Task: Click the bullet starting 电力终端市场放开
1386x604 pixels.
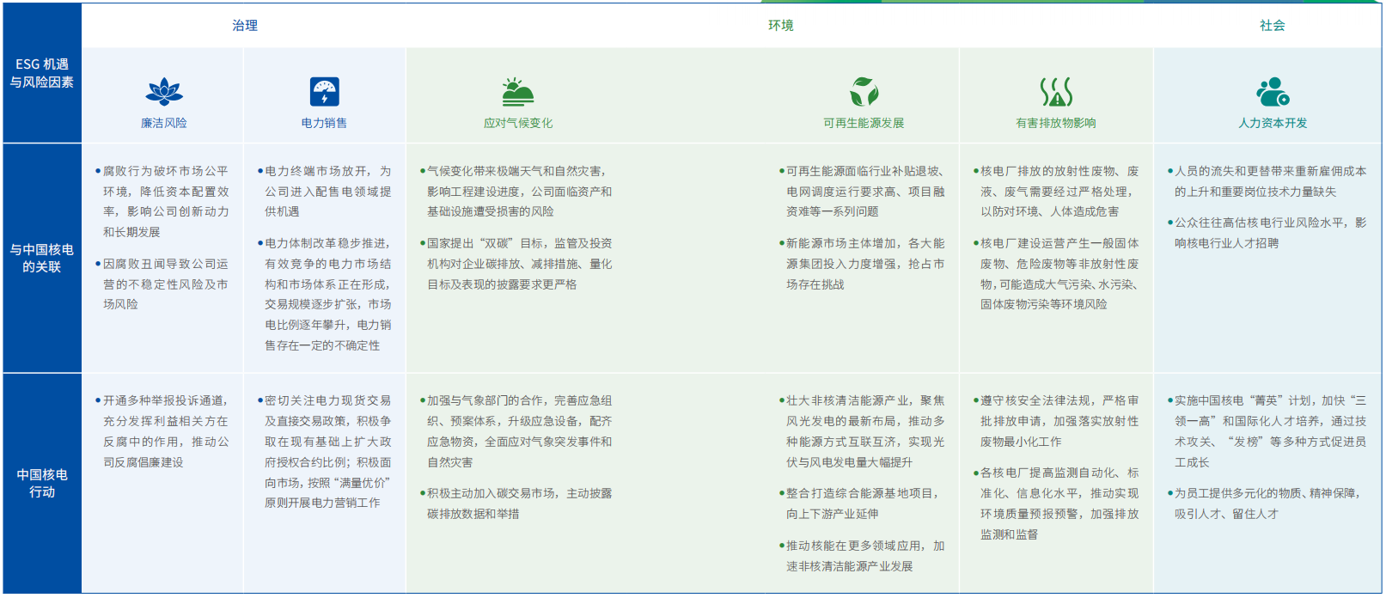Action: coord(325,191)
